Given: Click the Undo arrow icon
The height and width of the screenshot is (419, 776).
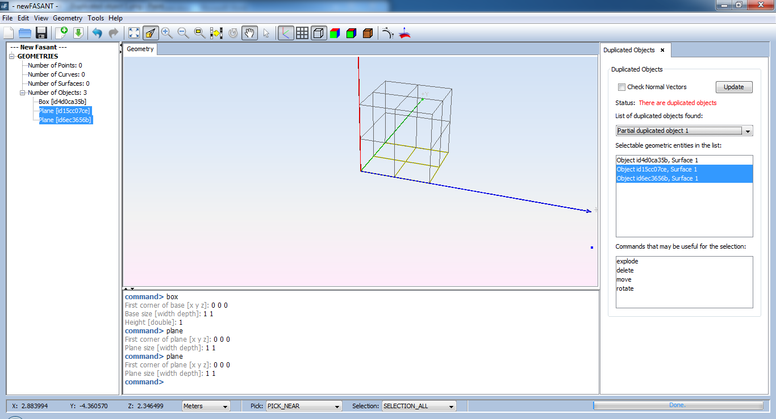Looking at the screenshot, I should pyautogui.click(x=97, y=33).
